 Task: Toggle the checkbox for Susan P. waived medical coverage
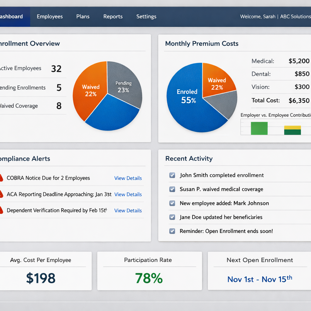(x=172, y=189)
